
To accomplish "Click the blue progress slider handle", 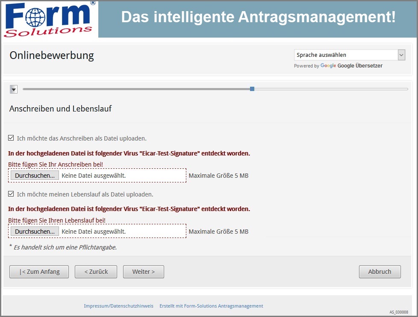I will (252, 89).
